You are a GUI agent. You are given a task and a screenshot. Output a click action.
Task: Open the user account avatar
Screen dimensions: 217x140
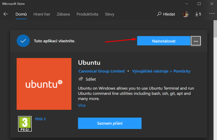click(185, 14)
